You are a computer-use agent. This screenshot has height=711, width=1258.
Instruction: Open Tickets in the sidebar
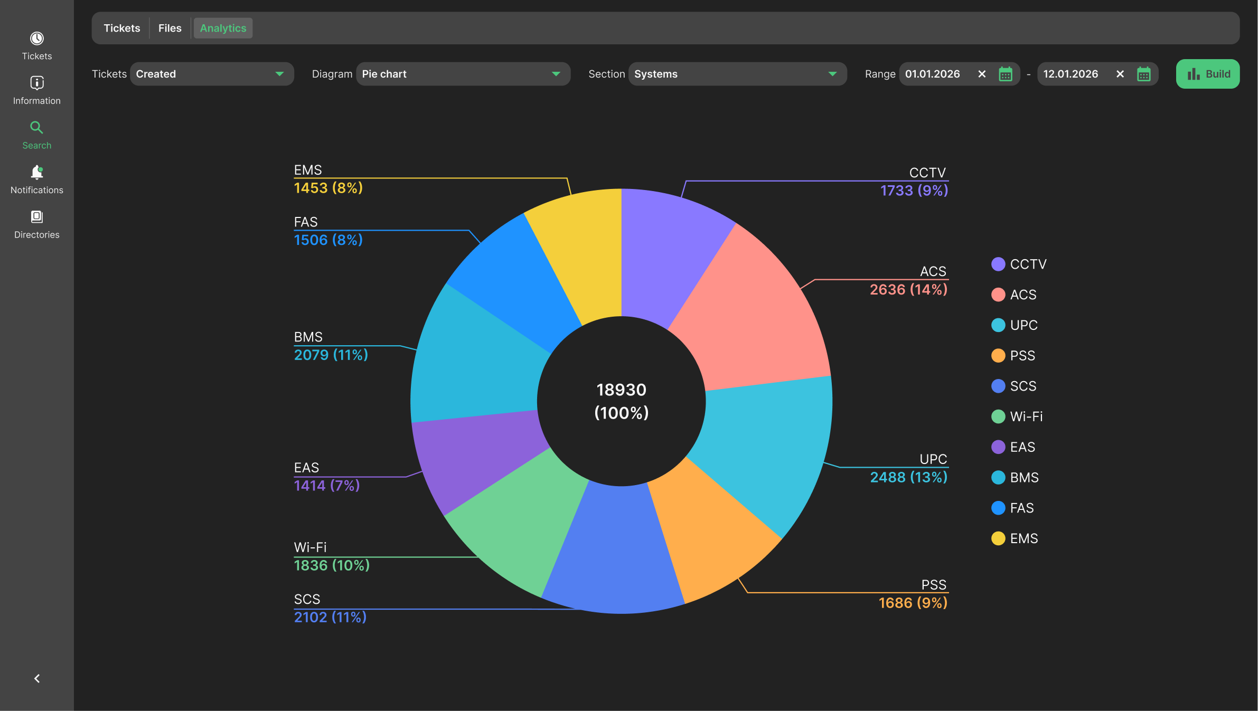tap(36, 45)
